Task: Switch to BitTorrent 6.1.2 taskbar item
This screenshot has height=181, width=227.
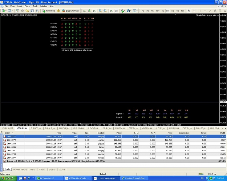Action: click(x=49, y=178)
